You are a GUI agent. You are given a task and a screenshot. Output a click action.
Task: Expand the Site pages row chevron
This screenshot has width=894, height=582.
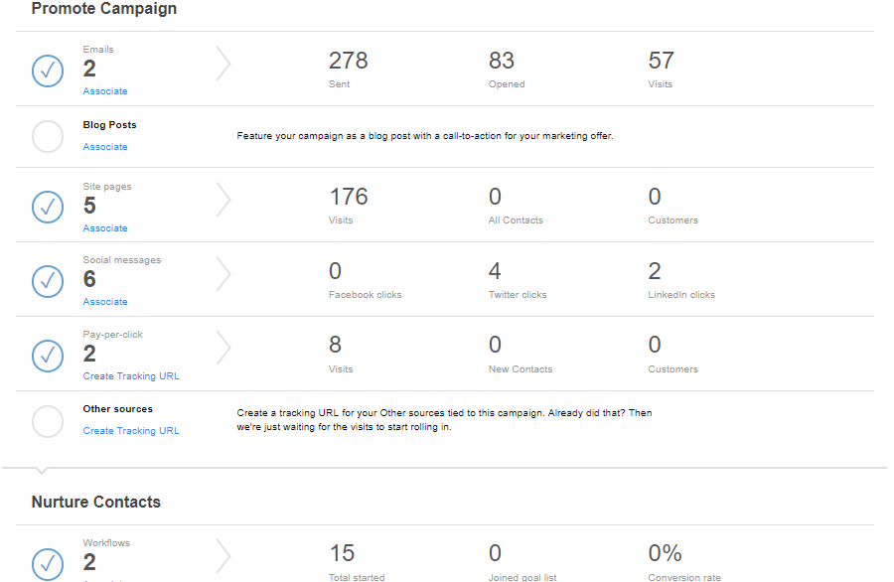coord(223,200)
